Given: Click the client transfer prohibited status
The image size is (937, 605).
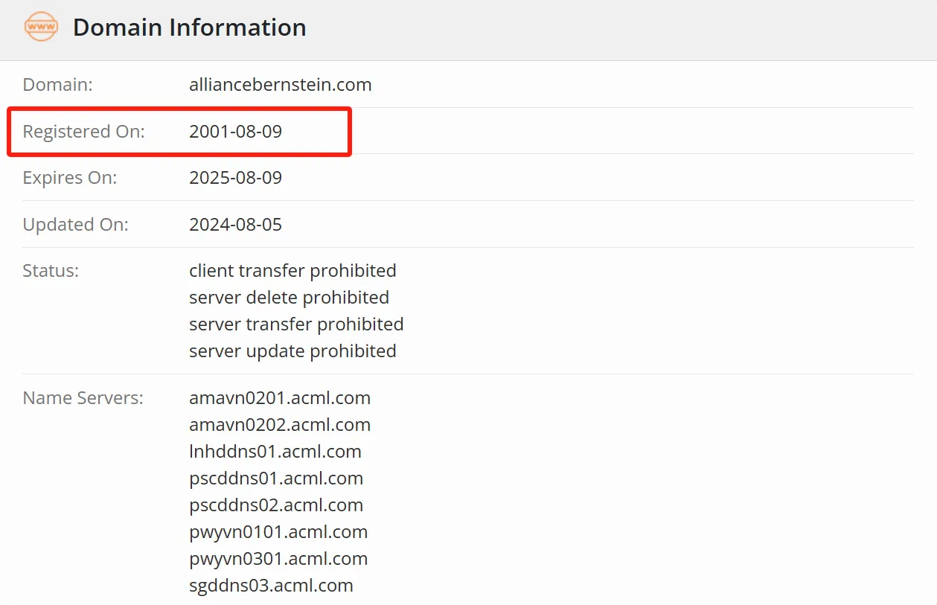Looking at the screenshot, I should click(292, 271).
